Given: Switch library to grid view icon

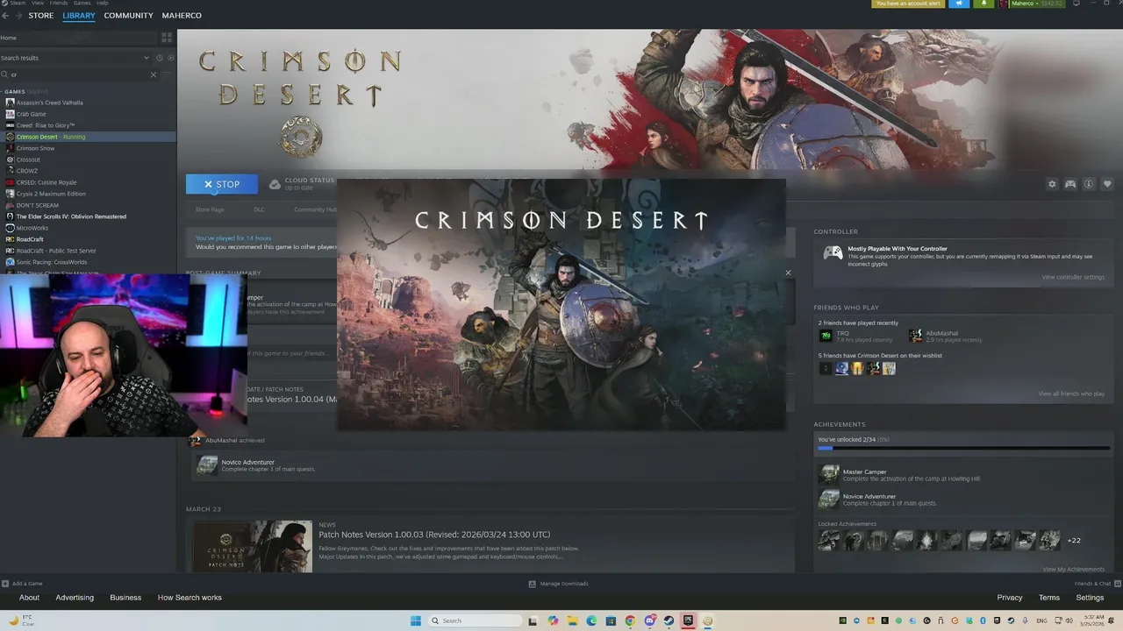Looking at the screenshot, I should click(x=167, y=38).
